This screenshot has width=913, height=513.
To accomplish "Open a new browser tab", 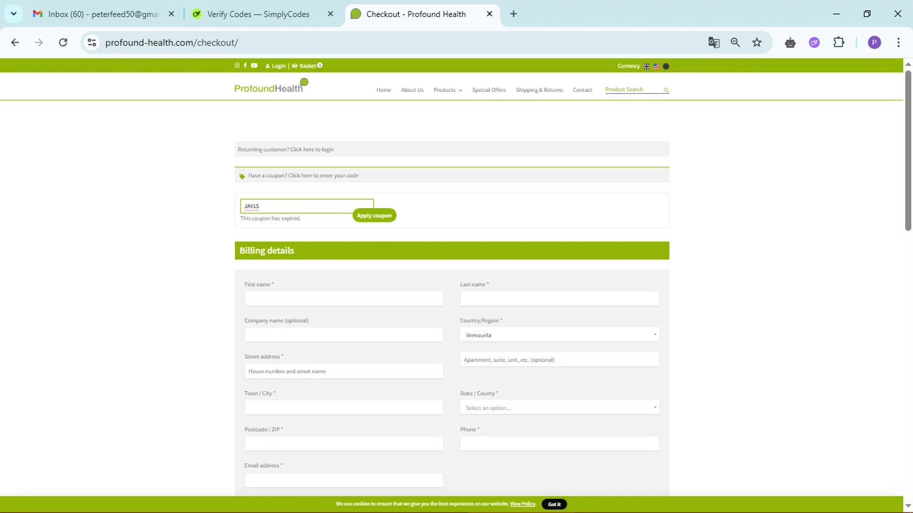I will click(514, 14).
